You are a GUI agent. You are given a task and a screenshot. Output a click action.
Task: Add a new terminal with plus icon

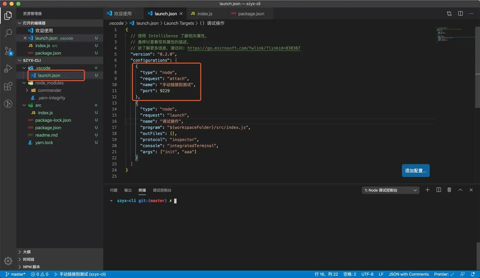pyautogui.click(x=427, y=190)
